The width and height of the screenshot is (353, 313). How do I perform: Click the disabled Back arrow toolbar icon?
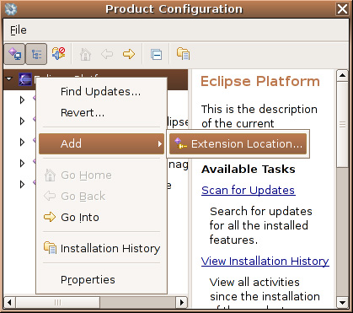[107, 54]
